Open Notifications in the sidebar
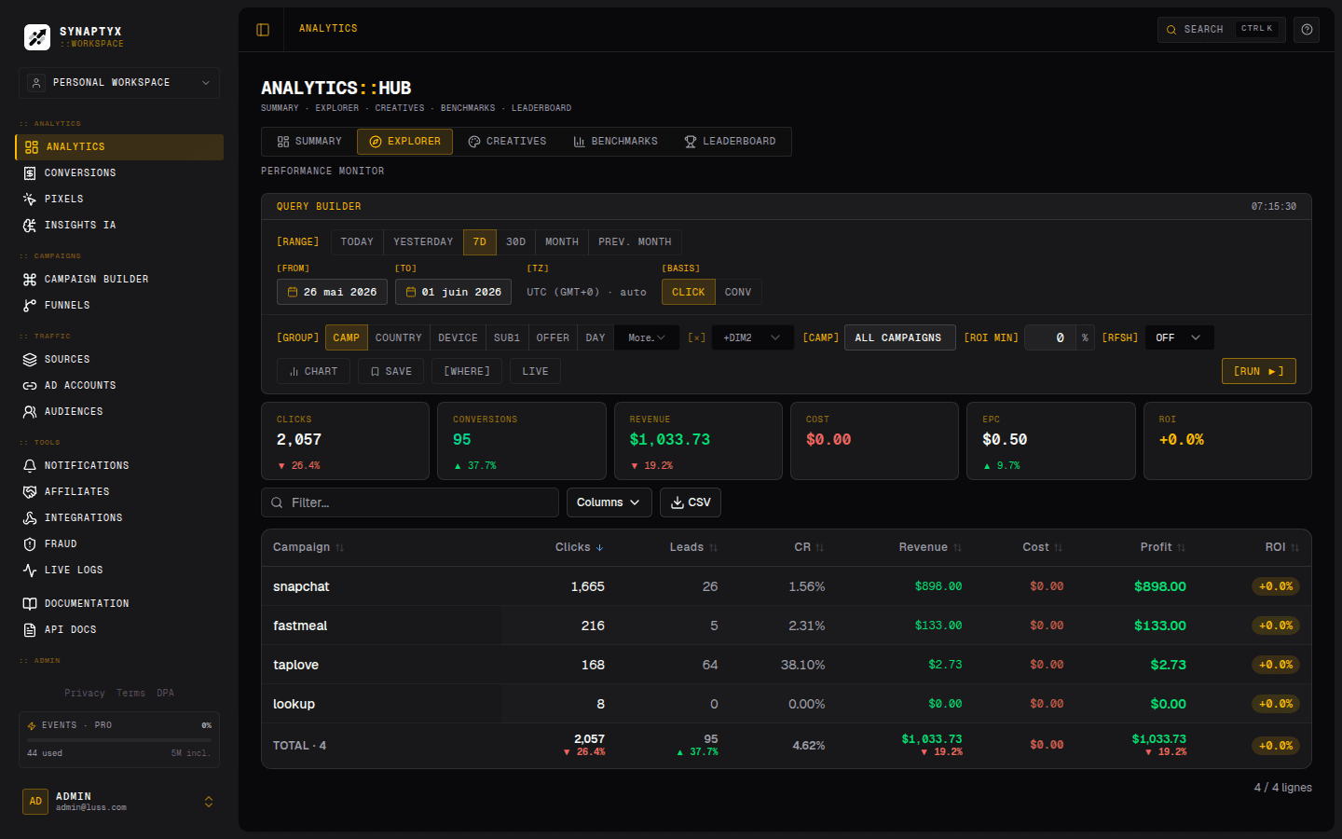1342x839 pixels. (x=119, y=466)
